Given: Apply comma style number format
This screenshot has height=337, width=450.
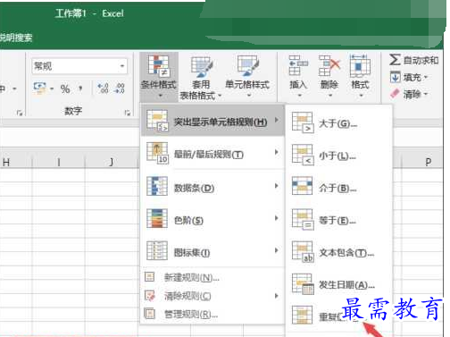Looking at the screenshot, I should pos(80,88).
